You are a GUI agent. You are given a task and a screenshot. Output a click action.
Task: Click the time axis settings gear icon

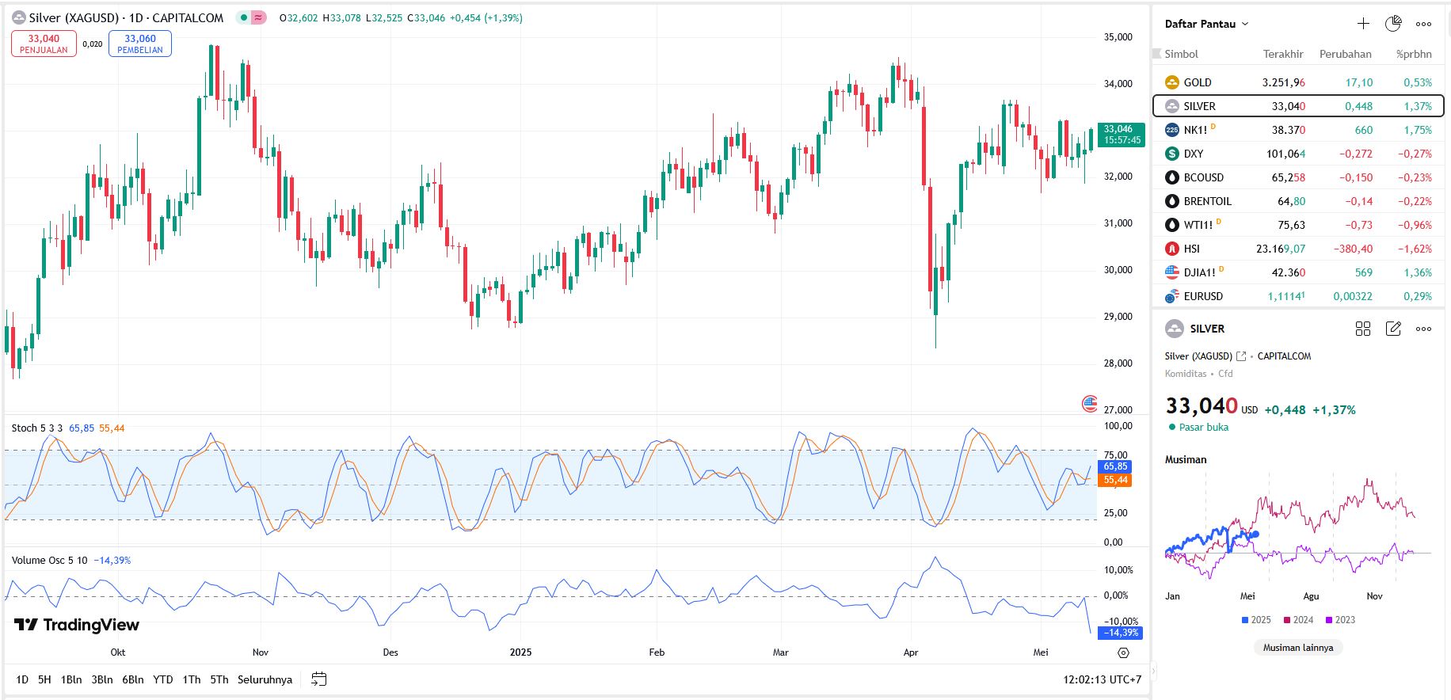1123,653
